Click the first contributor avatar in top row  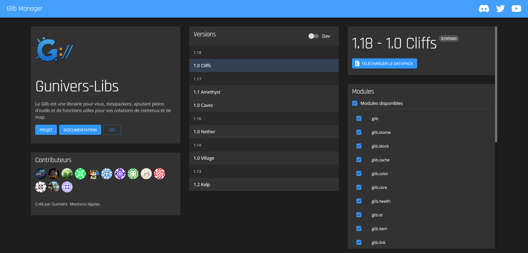coord(41,174)
